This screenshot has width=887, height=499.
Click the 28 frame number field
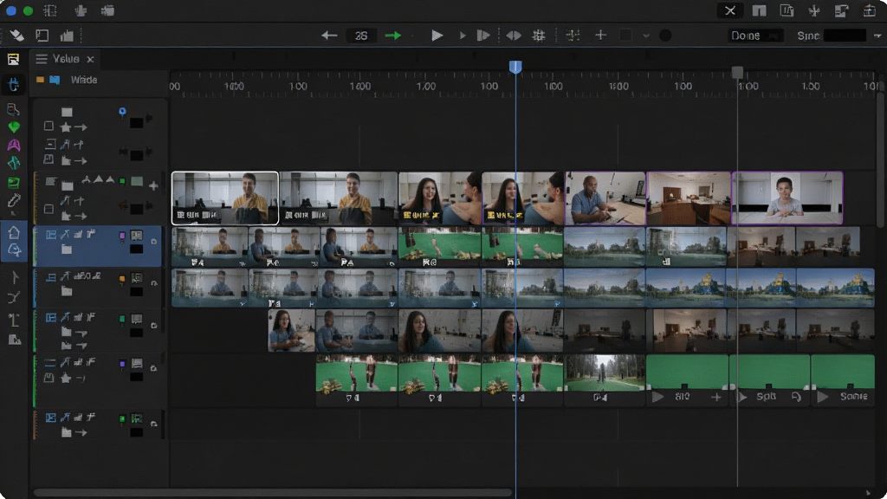(361, 36)
